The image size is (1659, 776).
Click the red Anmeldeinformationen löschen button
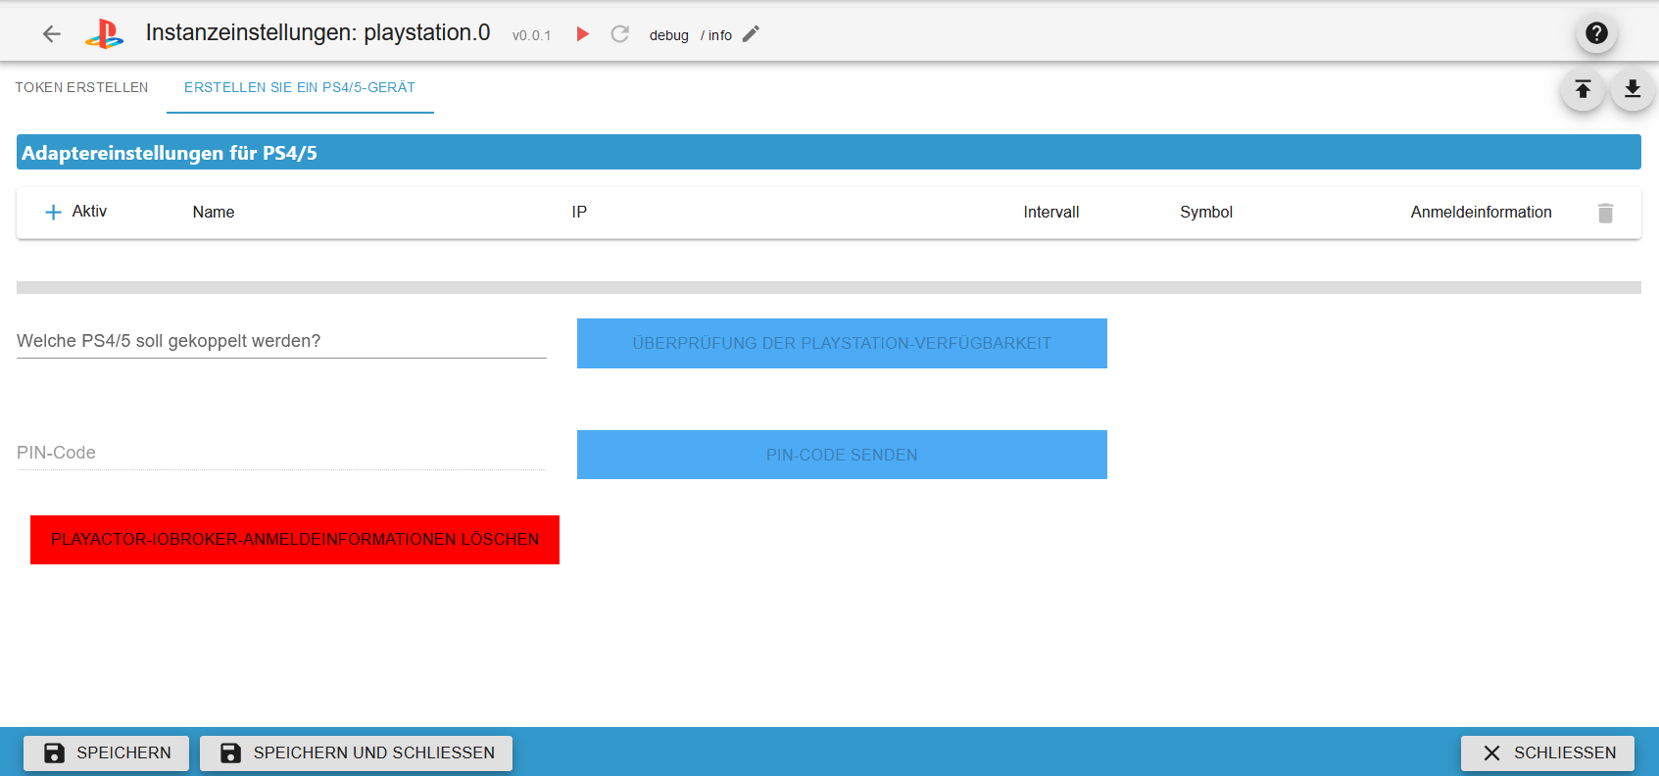point(295,540)
